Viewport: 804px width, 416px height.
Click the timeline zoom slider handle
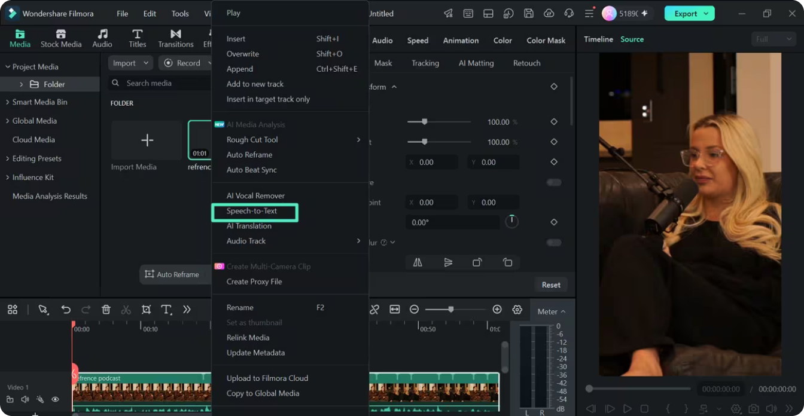(x=451, y=309)
